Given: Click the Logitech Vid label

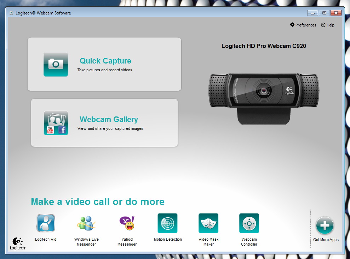Looking at the screenshot, I should (x=46, y=240).
